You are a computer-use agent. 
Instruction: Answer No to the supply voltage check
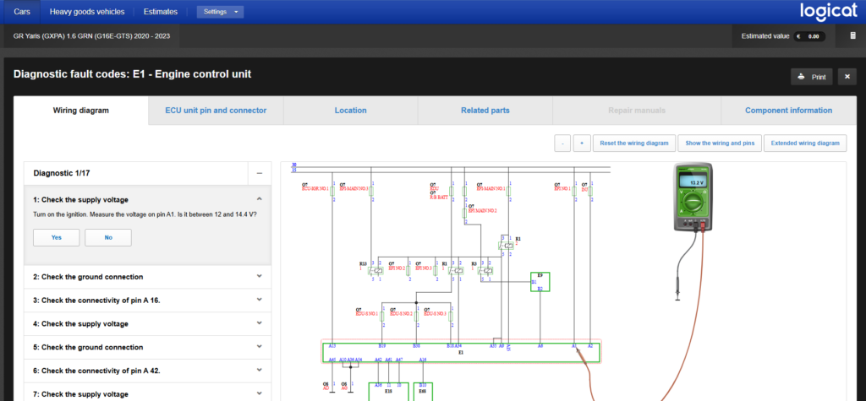pos(108,237)
